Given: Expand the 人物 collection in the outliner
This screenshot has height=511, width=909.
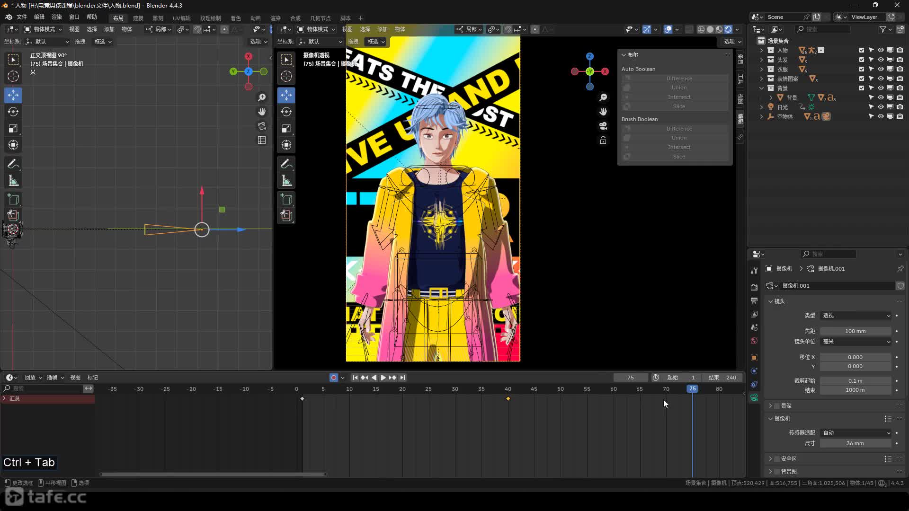Looking at the screenshot, I should coord(761,50).
